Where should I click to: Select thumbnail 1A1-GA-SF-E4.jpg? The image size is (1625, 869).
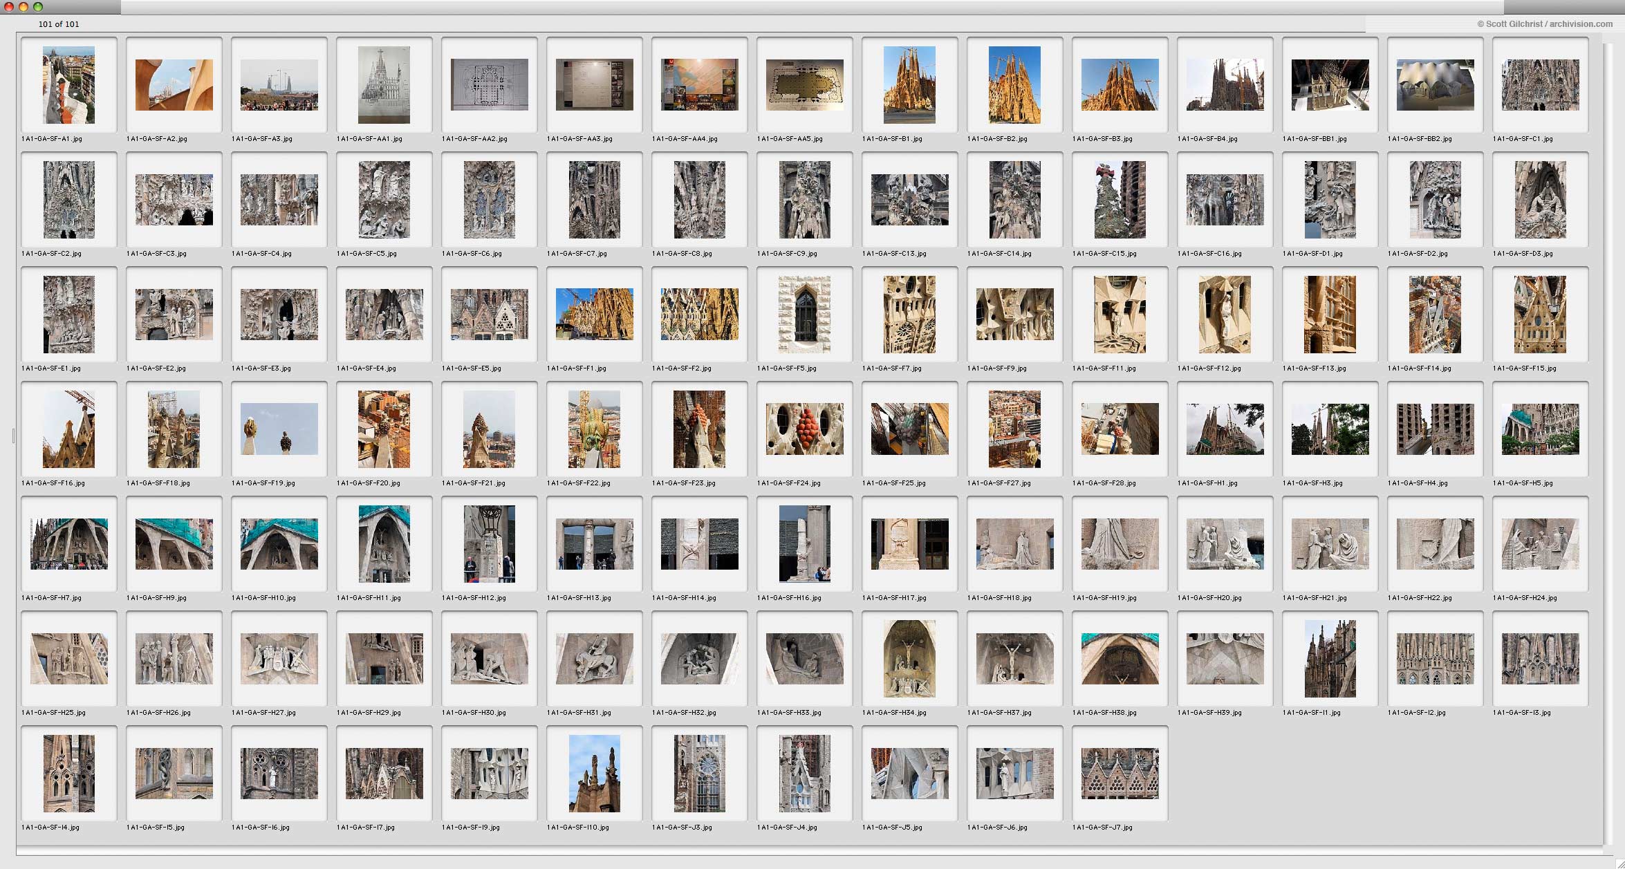point(384,315)
